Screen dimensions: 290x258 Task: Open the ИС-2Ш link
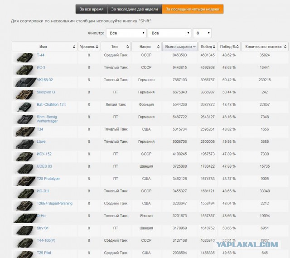pos(43,191)
